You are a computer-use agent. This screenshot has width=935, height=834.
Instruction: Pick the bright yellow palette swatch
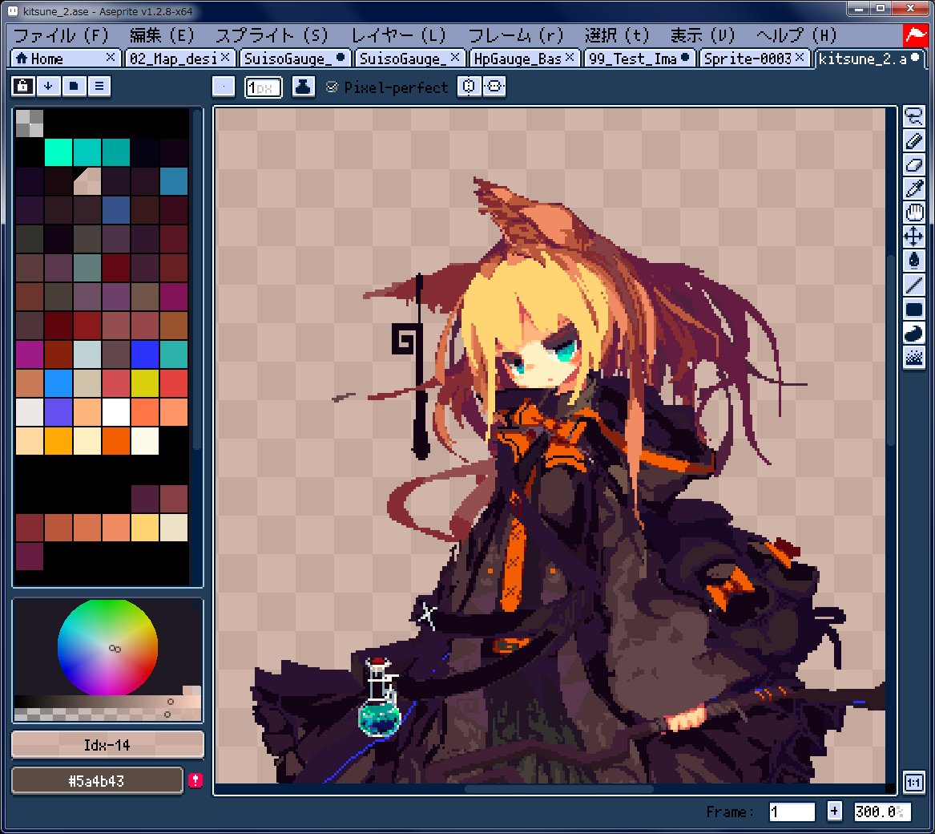[x=145, y=383]
